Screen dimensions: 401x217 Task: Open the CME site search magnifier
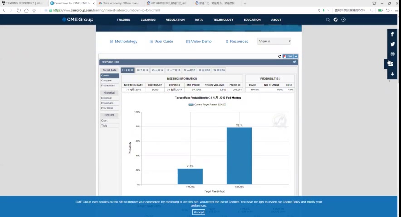tap(328, 19)
